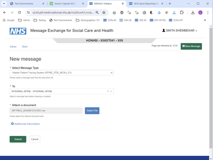Click the attached document filename field

click(46, 111)
